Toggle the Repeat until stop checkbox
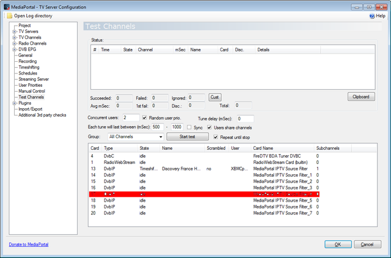The height and width of the screenshot is (258, 391). tap(214, 138)
